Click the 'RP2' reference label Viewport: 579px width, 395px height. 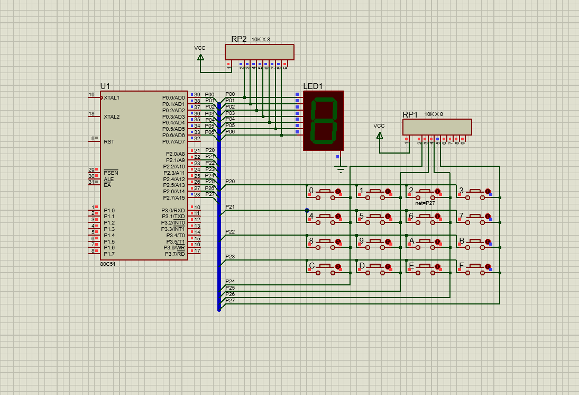tap(239, 39)
